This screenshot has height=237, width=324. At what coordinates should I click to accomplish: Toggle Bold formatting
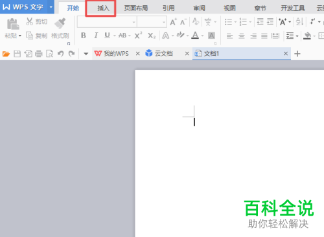click(84, 35)
